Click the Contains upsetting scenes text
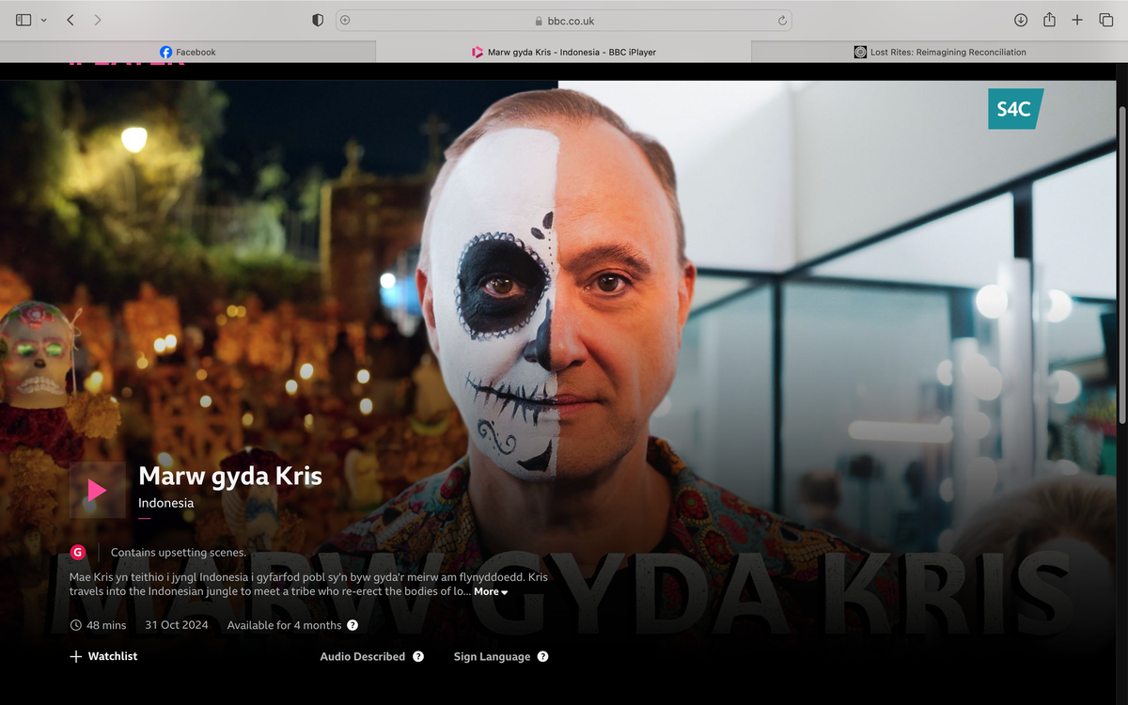The height and width of the screenshot is (705, 1128). [179, 552]
